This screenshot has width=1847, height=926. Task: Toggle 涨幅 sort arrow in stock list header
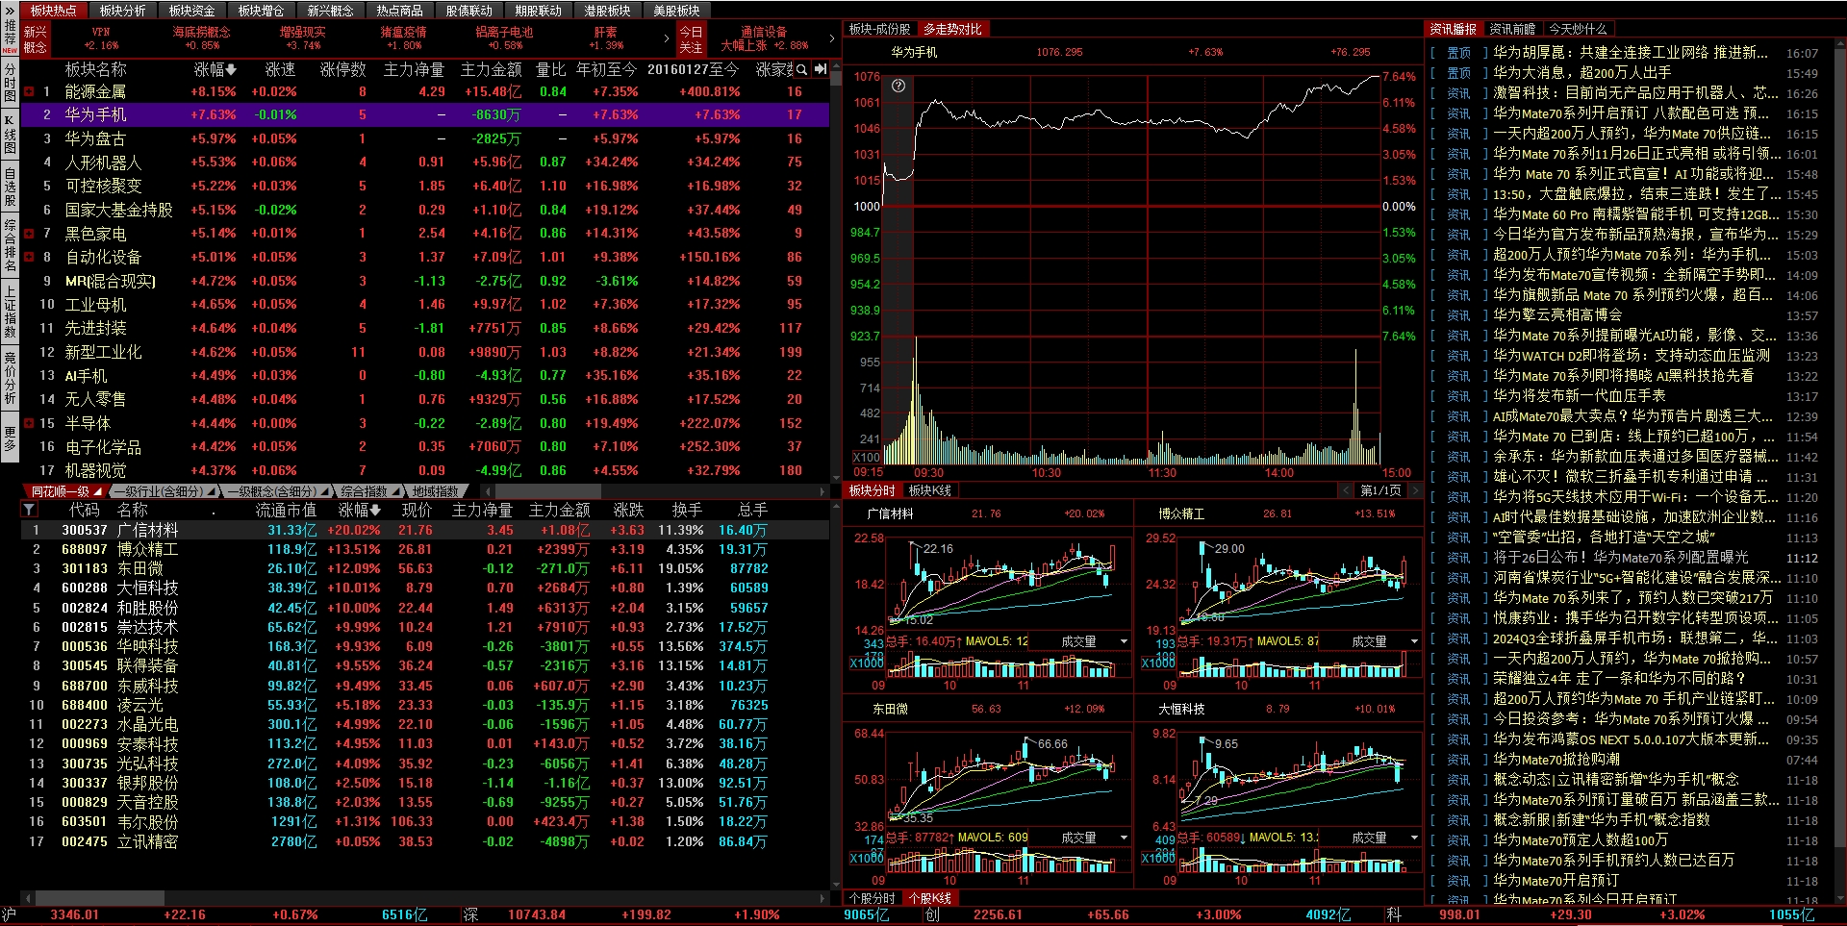pos(360,510)
